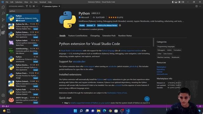The width and height of the screenshot is (203, 114).
Task: Install the autoDocstring extension
Action: click(36, 54)
